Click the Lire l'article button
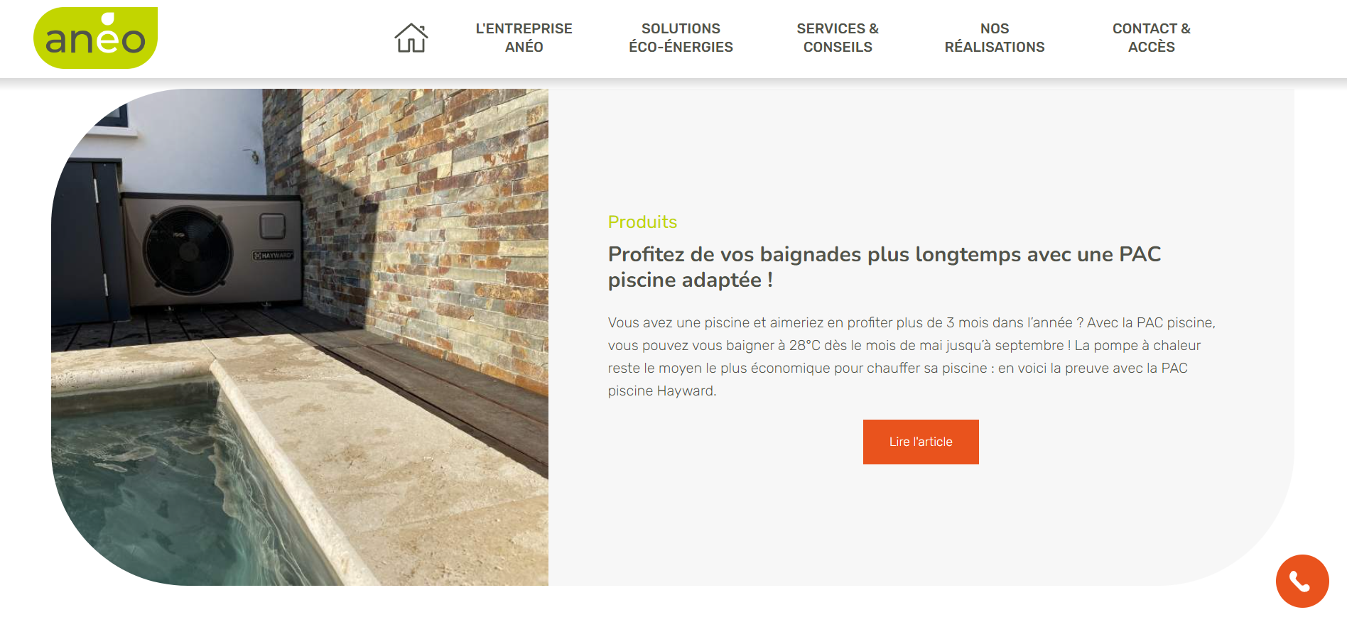 [x=921, y=442]
